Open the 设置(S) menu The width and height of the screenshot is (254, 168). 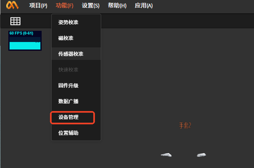(90, 6)
